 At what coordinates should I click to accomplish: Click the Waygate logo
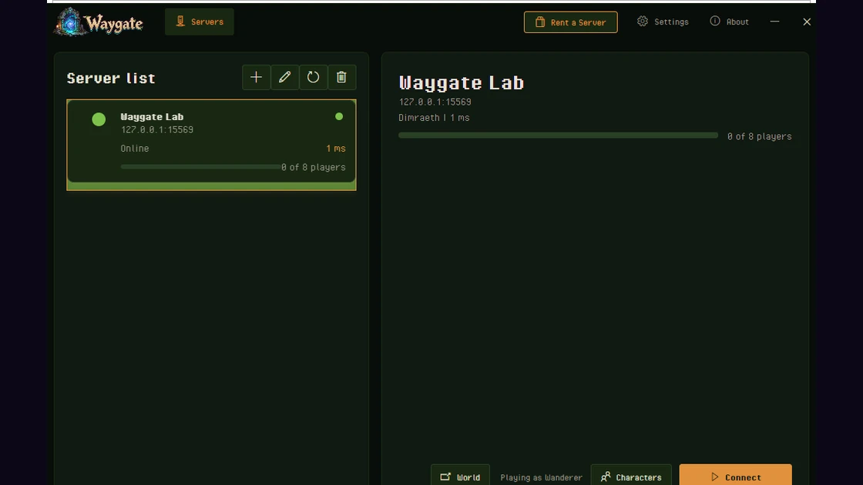(99, 22)
